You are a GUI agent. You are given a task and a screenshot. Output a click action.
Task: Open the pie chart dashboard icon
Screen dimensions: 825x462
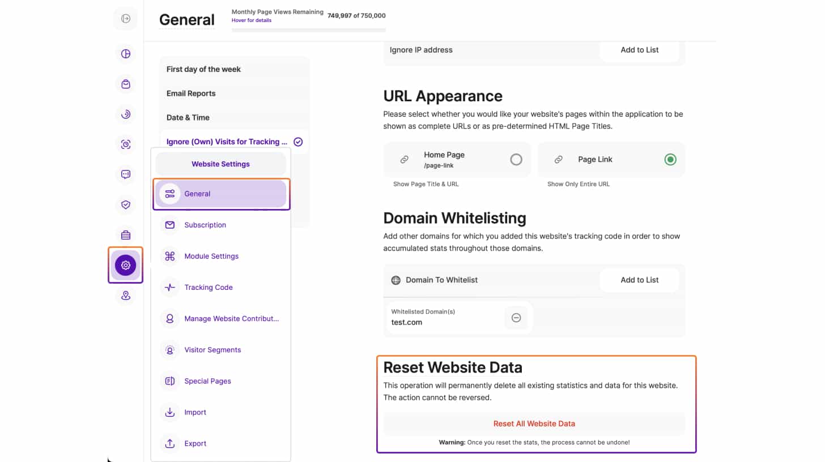click(126, 54)
